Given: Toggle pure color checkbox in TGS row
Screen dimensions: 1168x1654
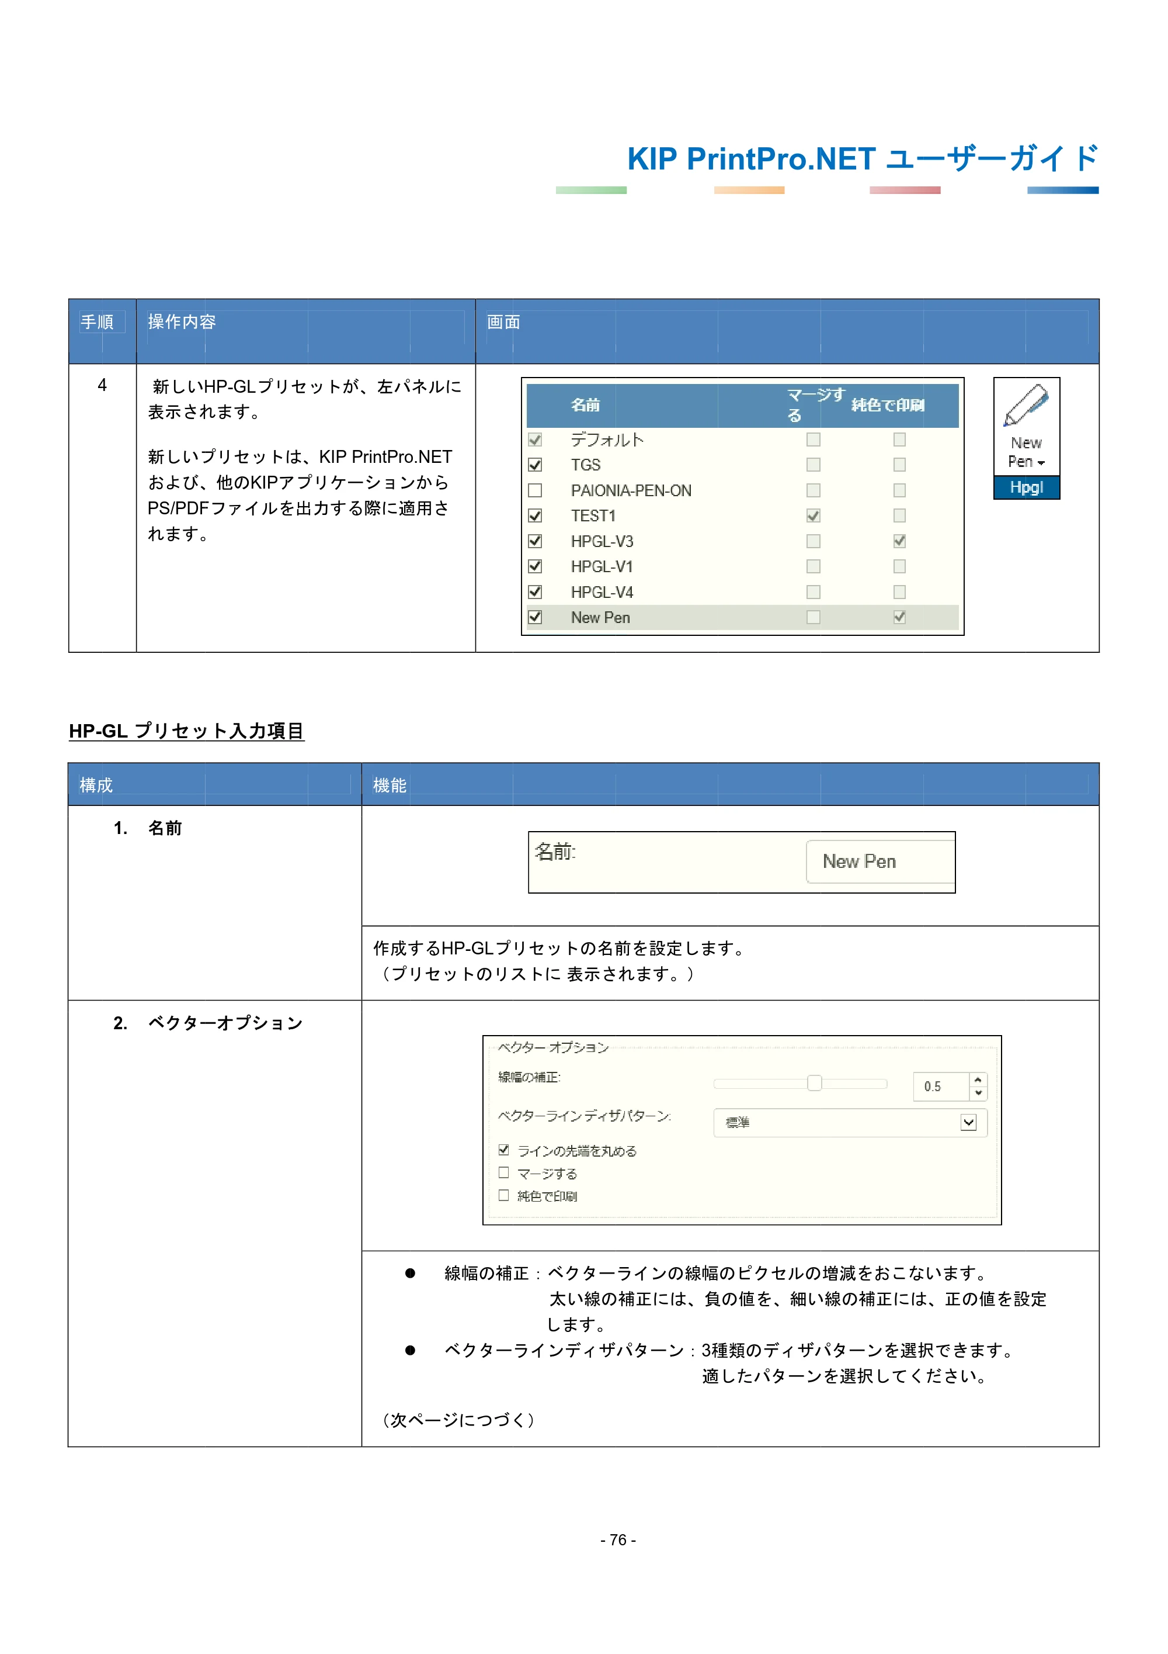Looking at the screenshot, I should 899,465.
